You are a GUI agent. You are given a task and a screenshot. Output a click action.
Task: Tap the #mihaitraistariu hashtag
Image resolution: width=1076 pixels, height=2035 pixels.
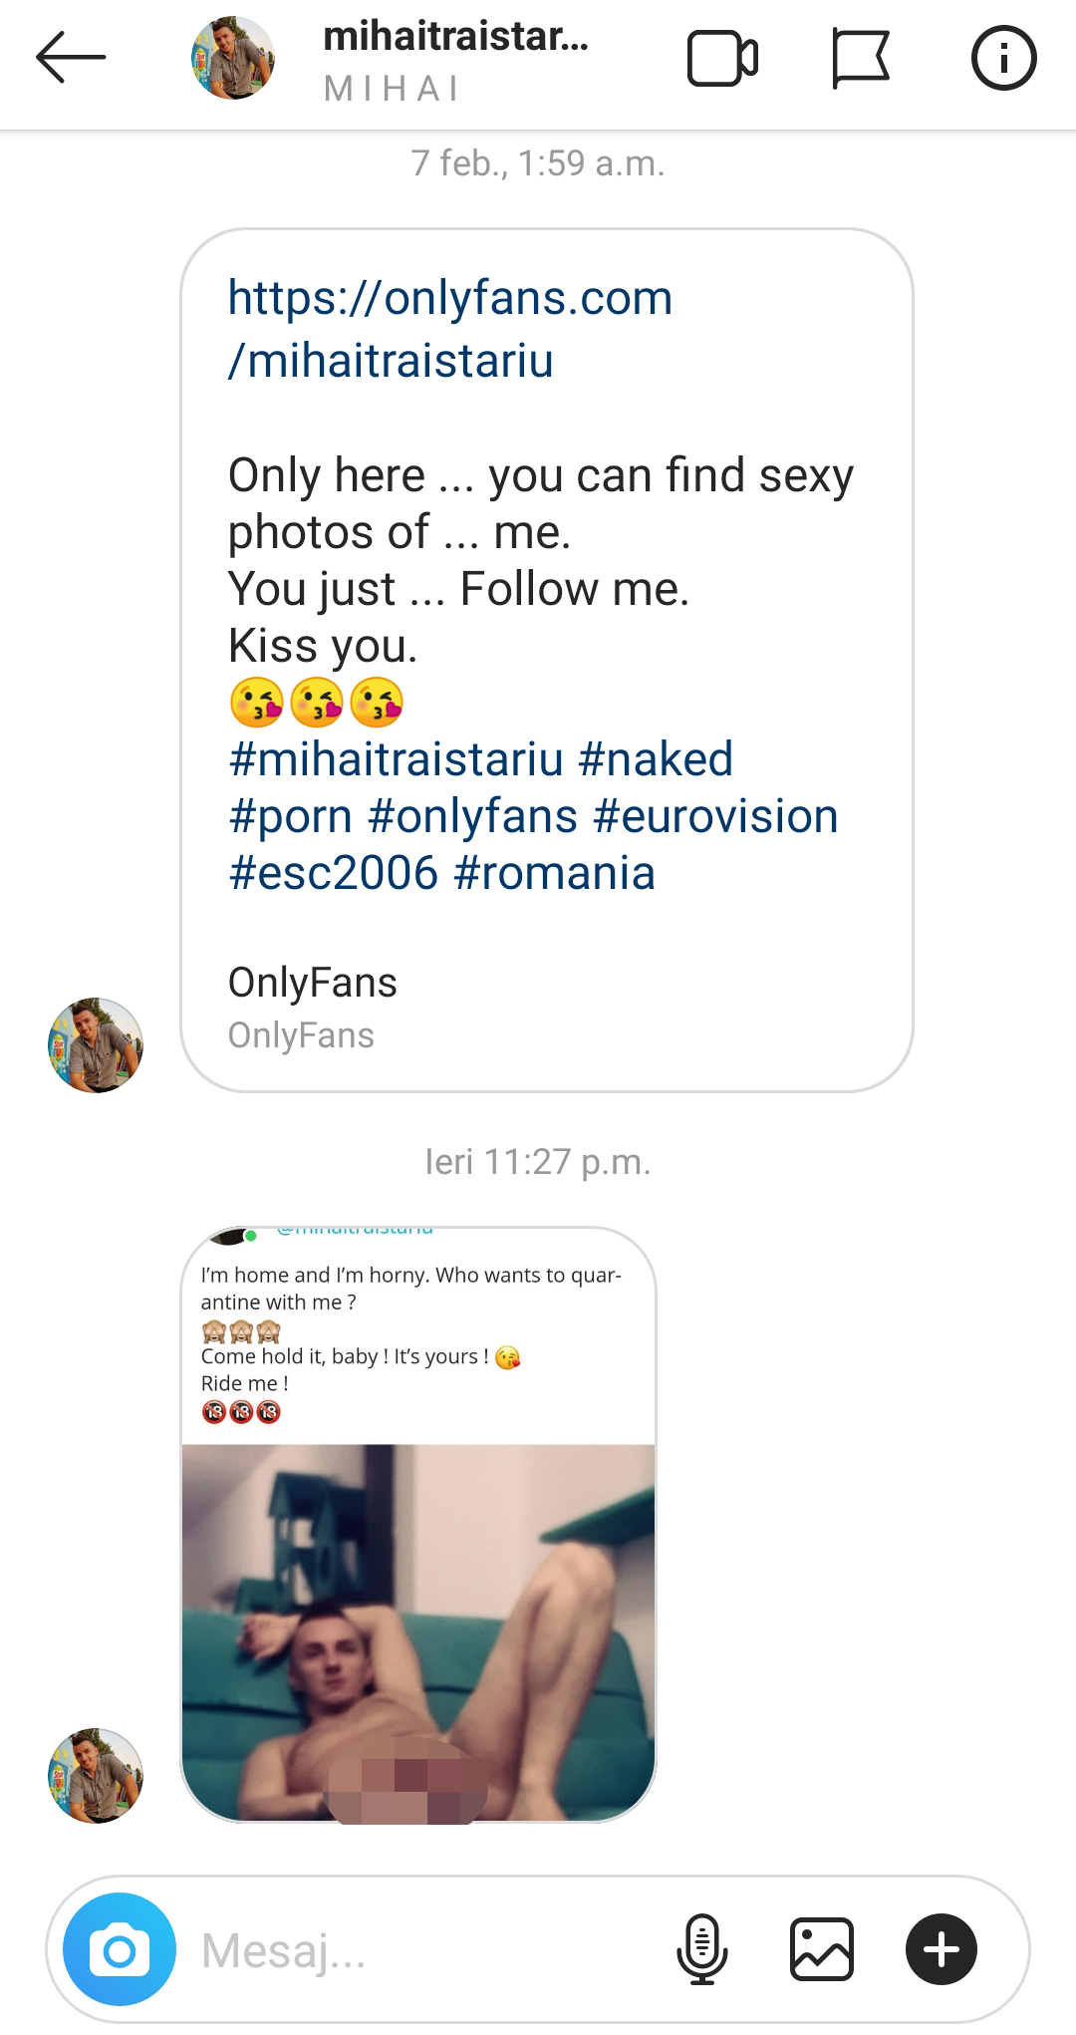point(396,759)
